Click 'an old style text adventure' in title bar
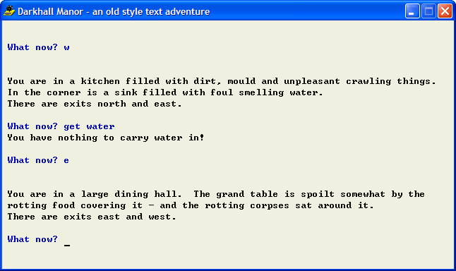 coord(151,11)
